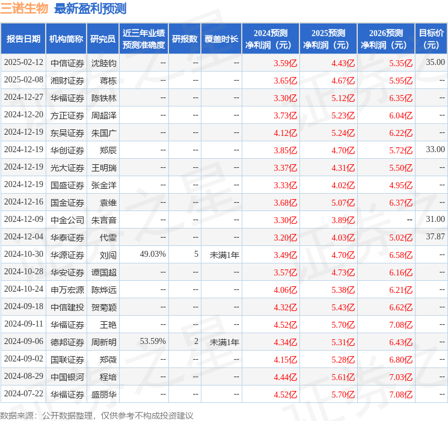Viewport: 448px width, 421px height.
Task: Click the 最新盈利预测 heading
Action: [x=90, y=8]
